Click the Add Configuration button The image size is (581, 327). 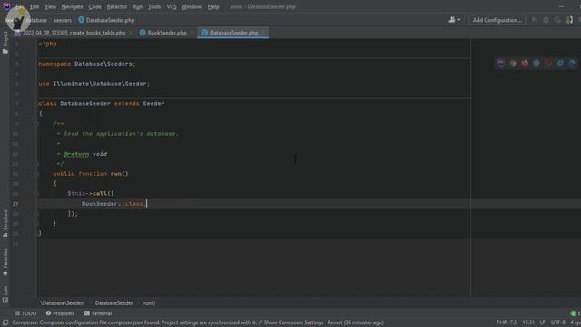(x=497, y=20)
